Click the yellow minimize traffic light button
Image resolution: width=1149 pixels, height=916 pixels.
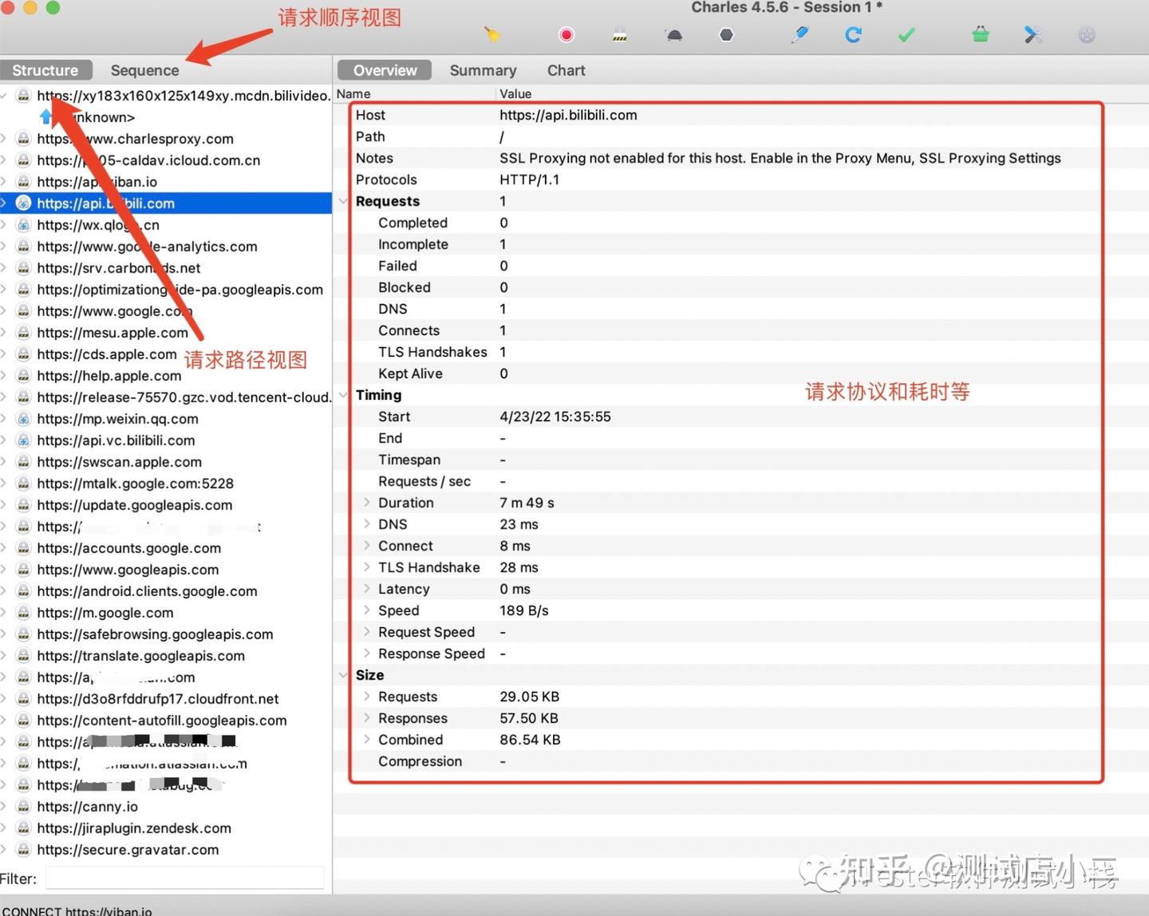30,7
